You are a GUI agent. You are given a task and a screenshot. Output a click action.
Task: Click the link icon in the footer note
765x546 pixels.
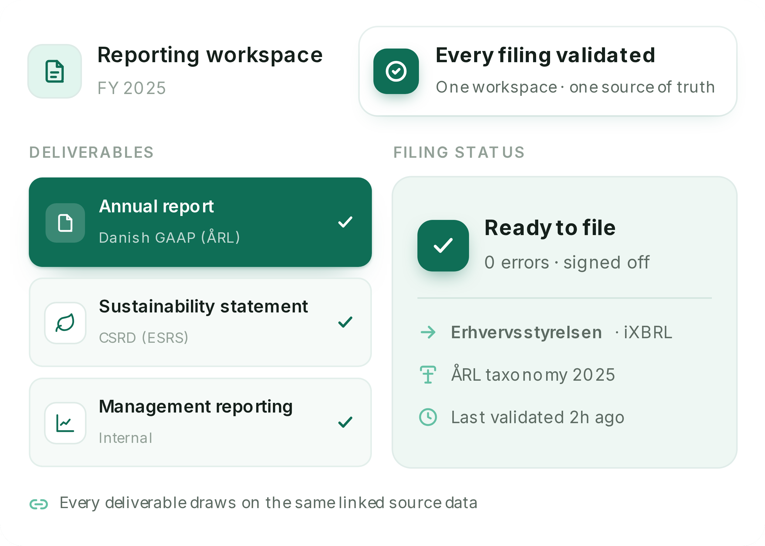pos(39,504)
